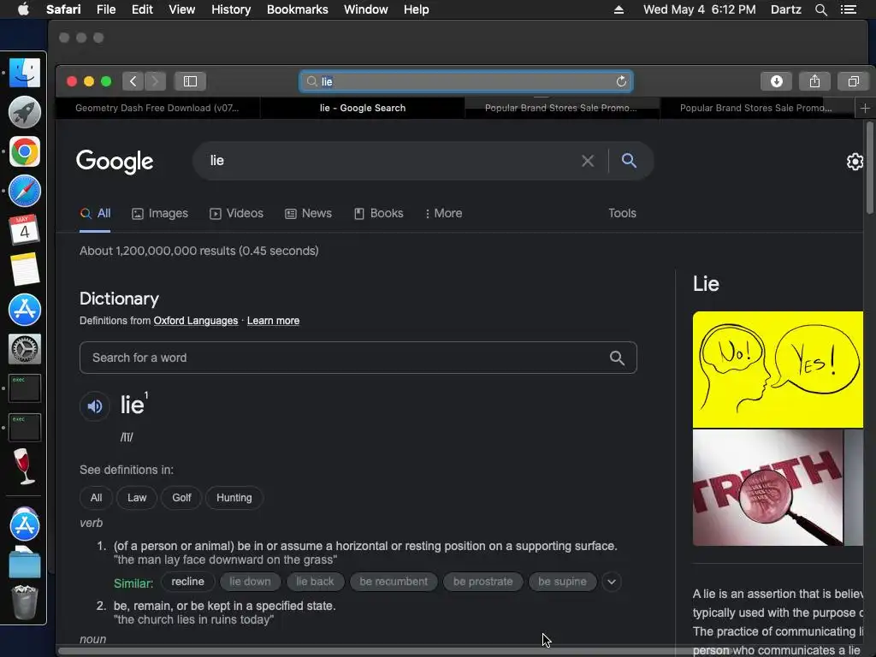Open the Oxford Languages link

point(196,321)
